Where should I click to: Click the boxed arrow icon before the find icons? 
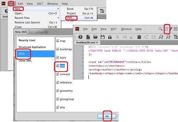[x=154, y=37]
